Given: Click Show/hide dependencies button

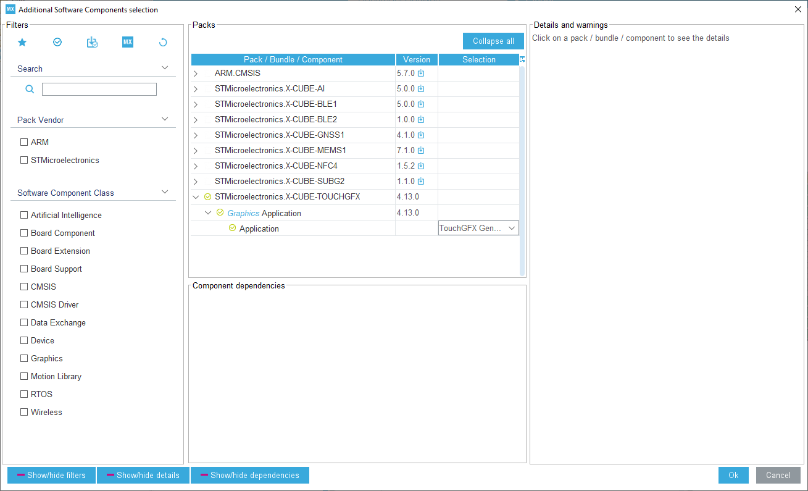Looking at the screenshot, I should (x=249, y=476).
